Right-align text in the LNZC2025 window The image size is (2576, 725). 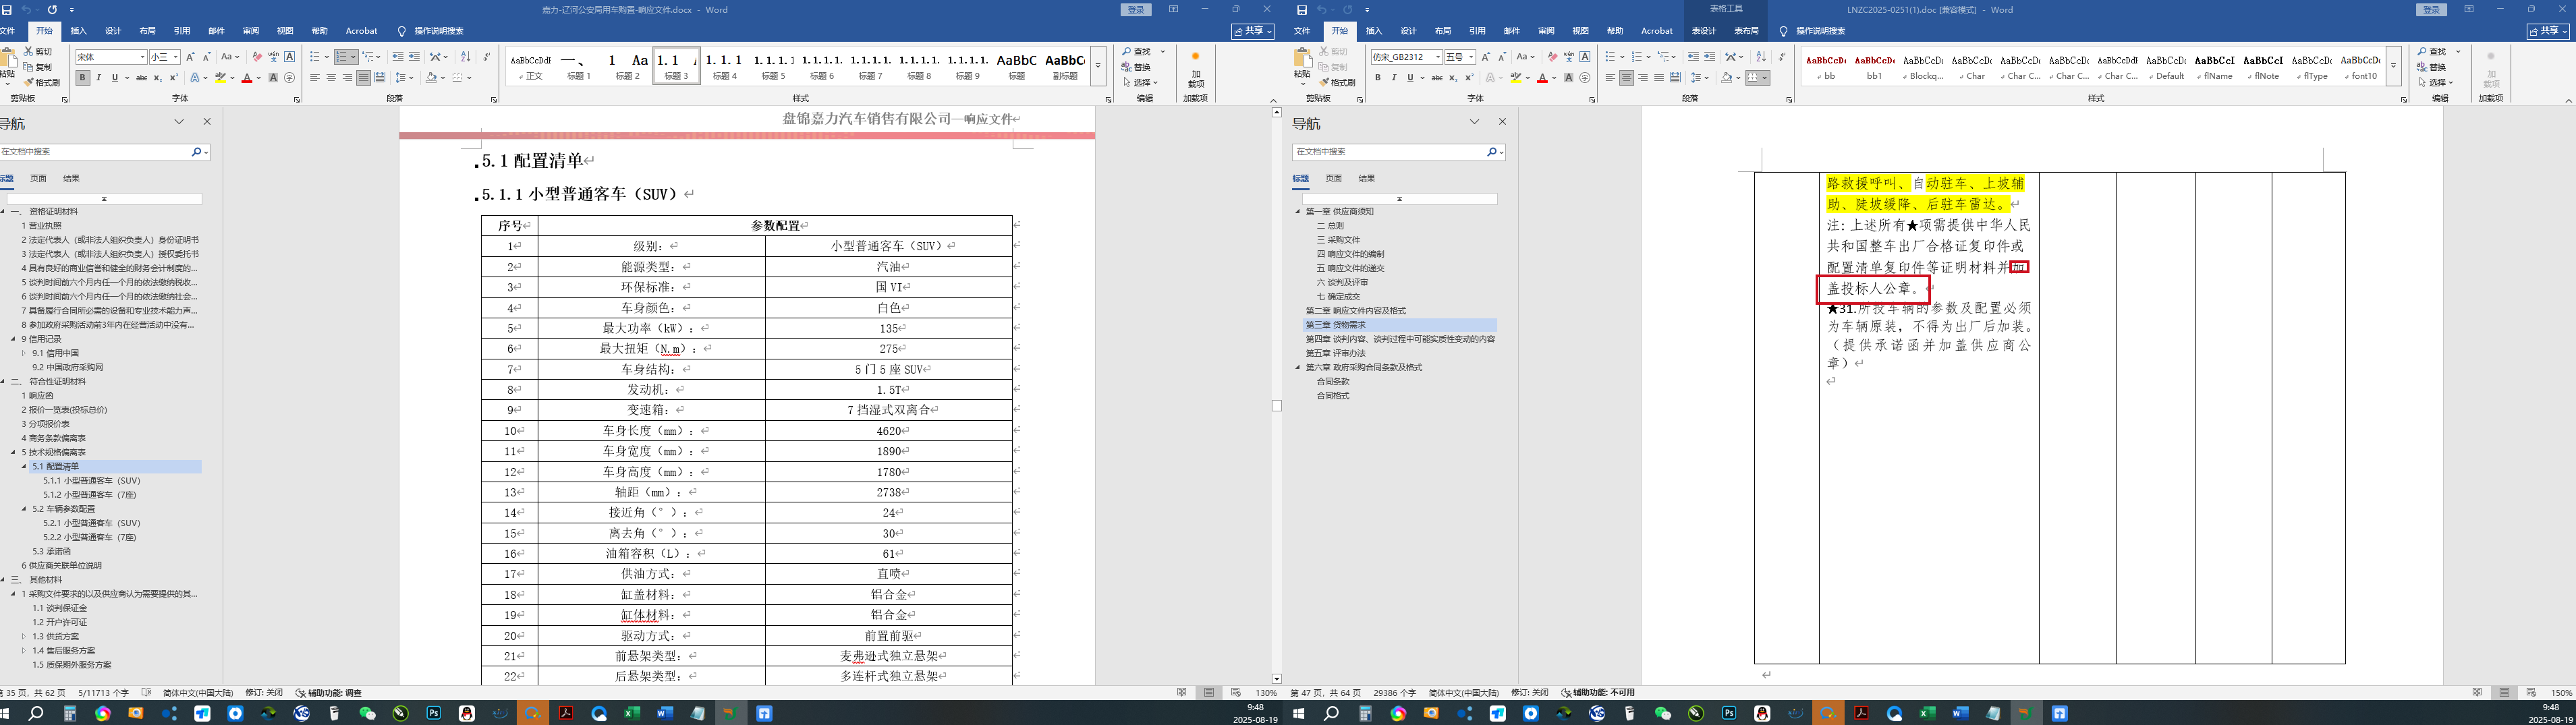[1643, 78]
